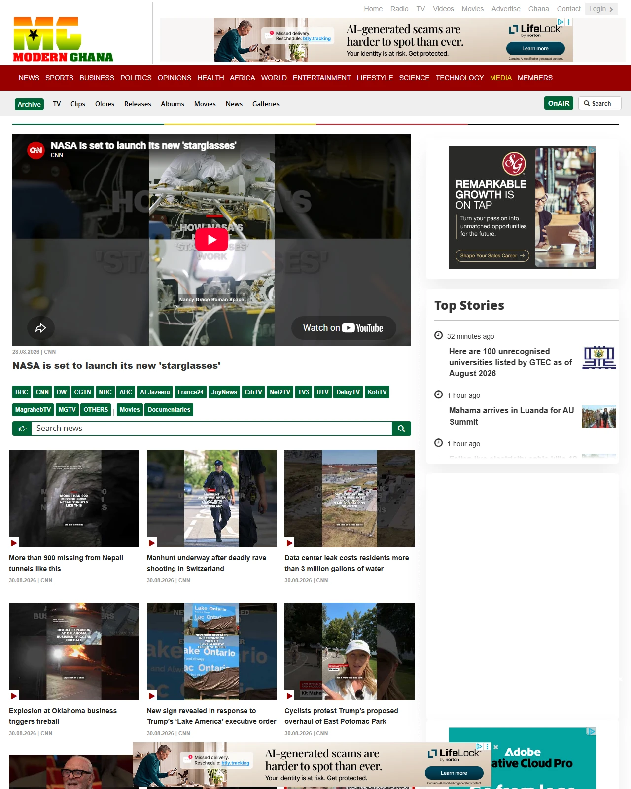Select the JoyNews channel tag

224,392
